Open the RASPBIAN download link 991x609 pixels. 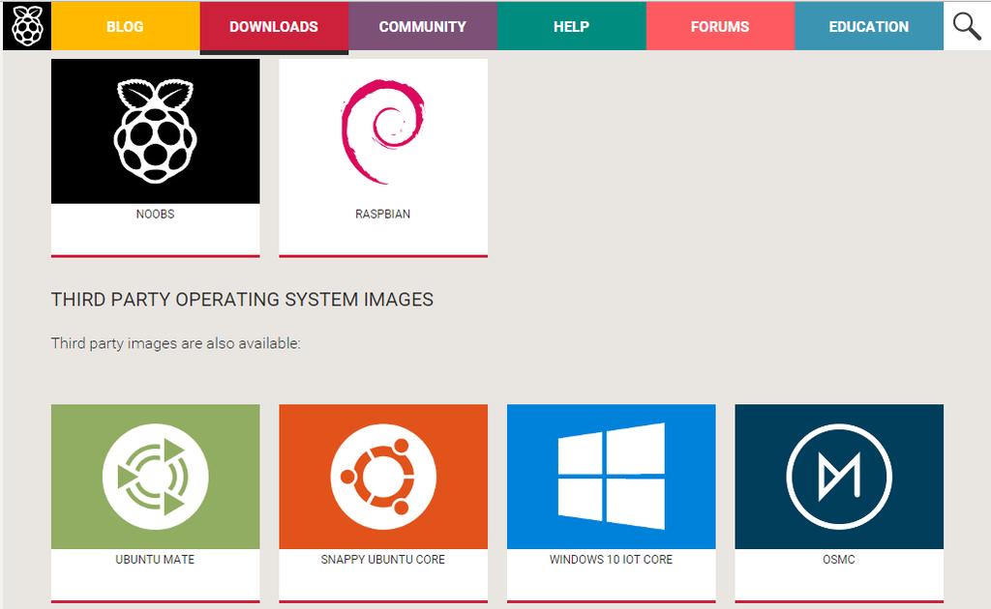383,214
